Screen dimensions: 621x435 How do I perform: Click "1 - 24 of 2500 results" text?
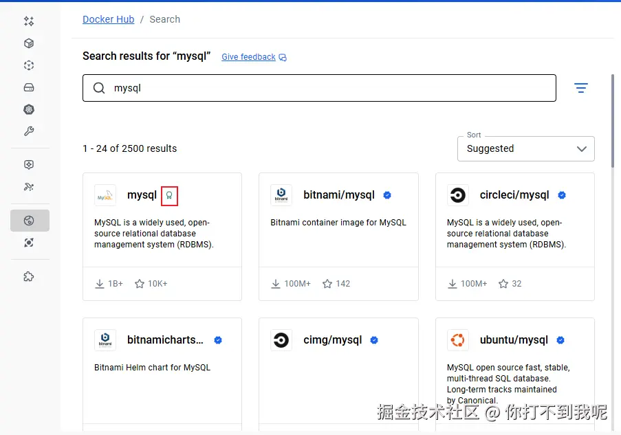point(129,148)
